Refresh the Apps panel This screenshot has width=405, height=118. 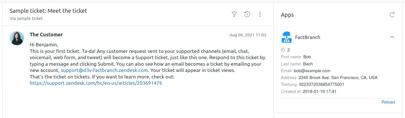point(392,15)
